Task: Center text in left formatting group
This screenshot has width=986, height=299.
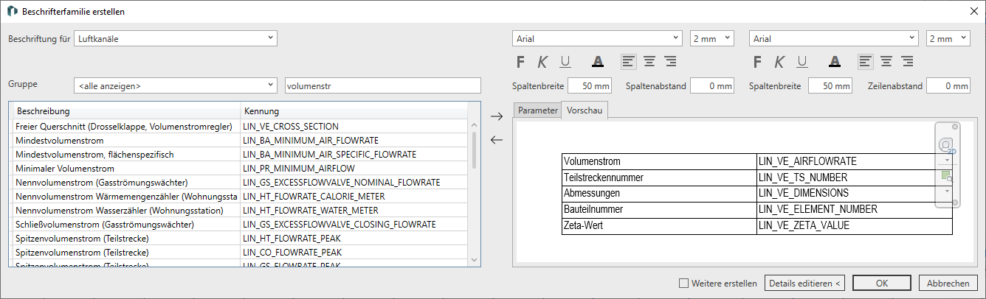Action: (649, 61)
